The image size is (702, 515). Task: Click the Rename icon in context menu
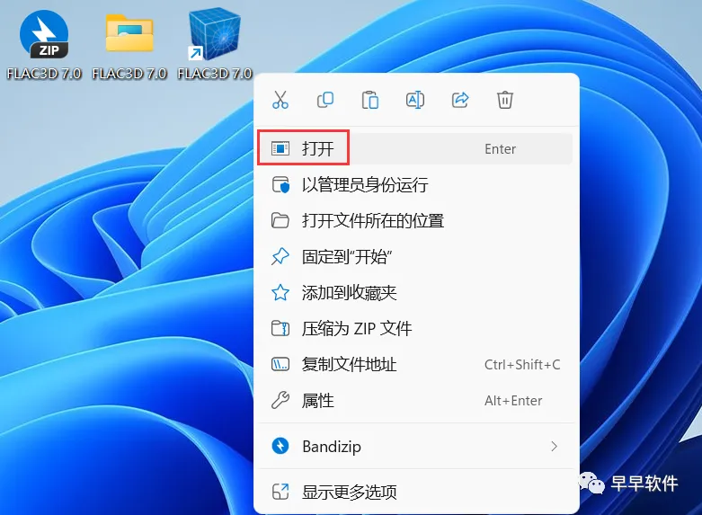tap(415, 100)
